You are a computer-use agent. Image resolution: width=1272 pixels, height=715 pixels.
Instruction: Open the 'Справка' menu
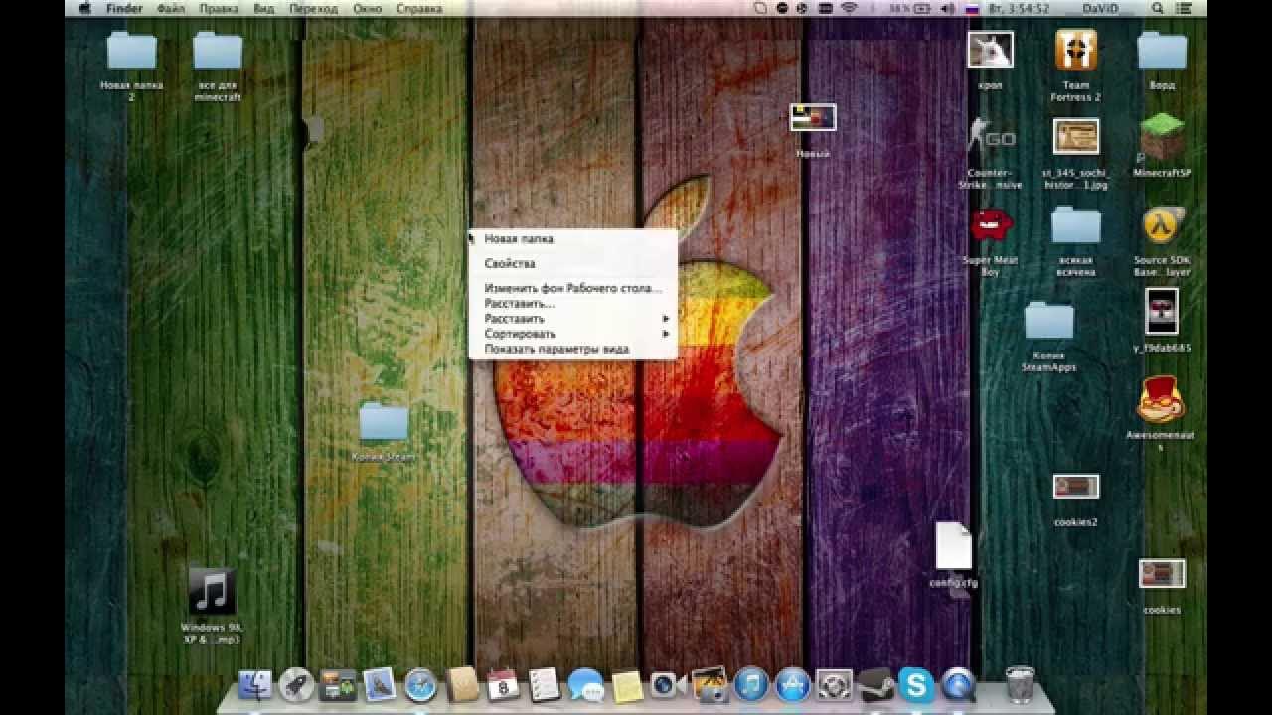coord(419,8)
